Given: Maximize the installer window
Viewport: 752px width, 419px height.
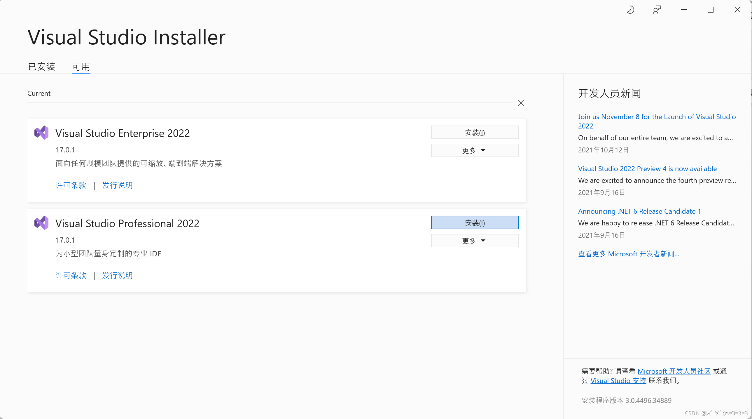Looking at the screenshot, I should click(711, 10).
